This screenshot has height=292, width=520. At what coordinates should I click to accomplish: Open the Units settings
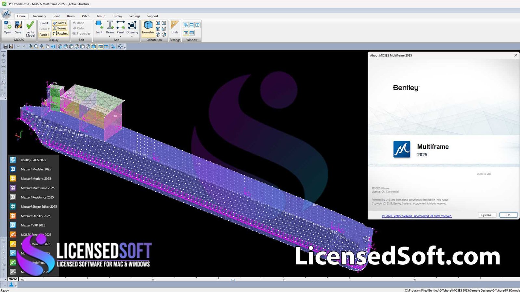[175, 27]
